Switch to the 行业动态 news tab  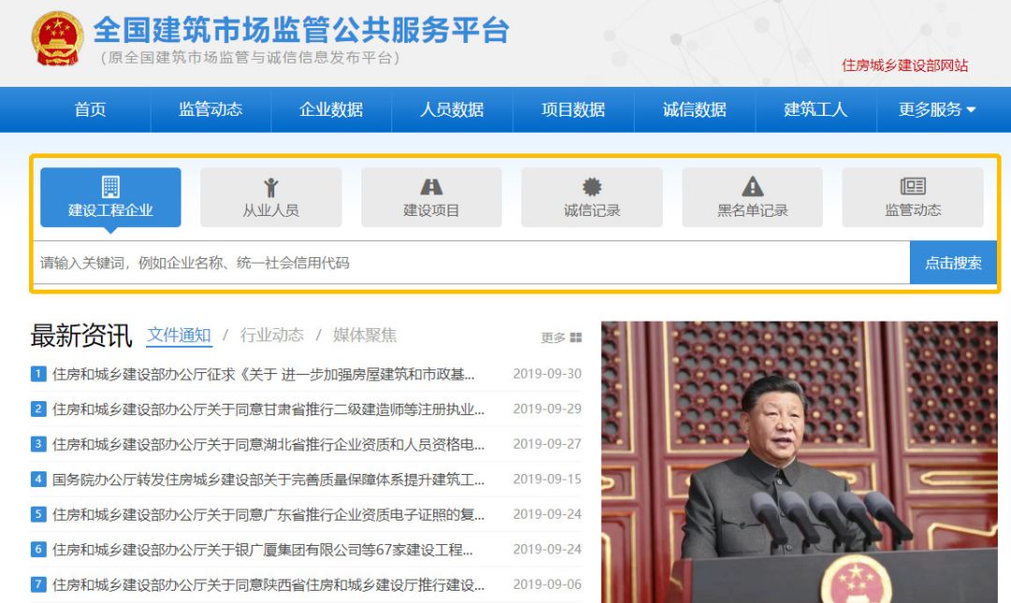[272, 335]
